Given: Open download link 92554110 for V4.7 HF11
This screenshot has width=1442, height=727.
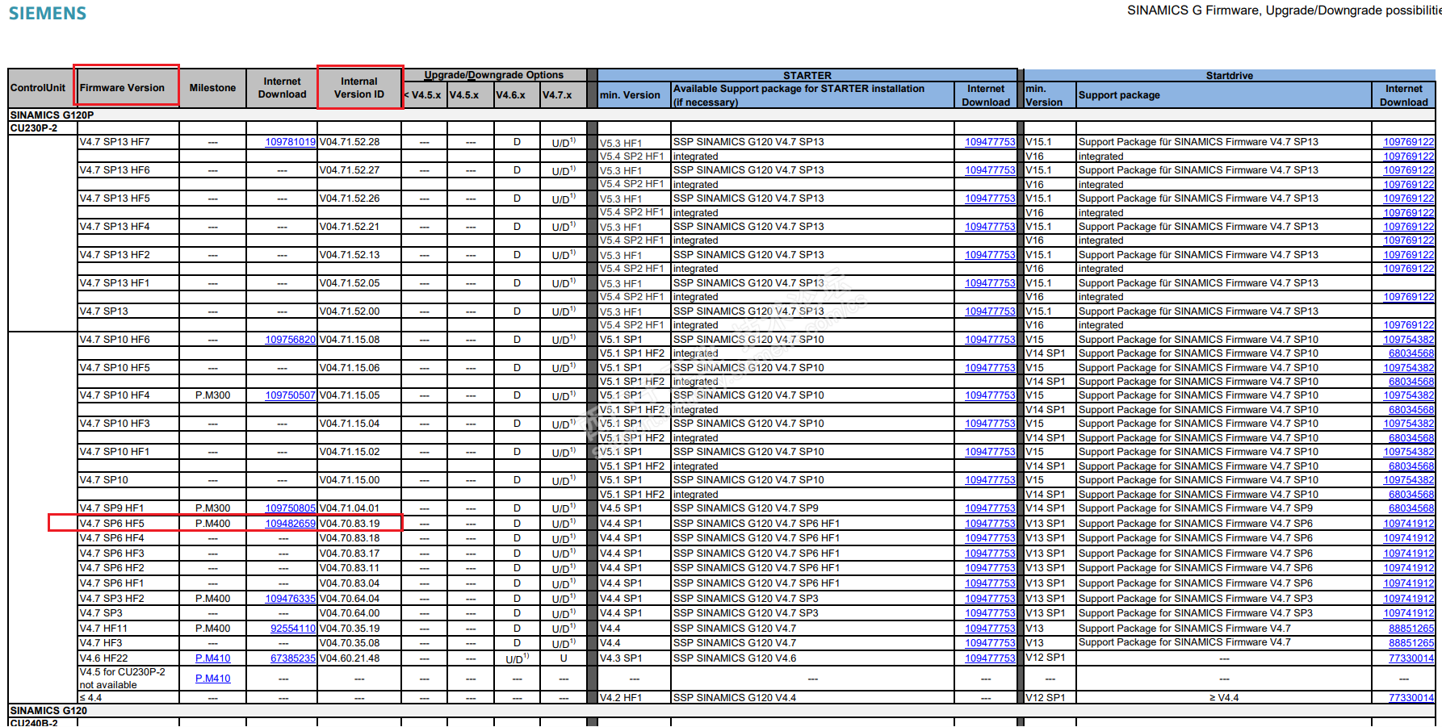Looking at the screenshot, I should point(292,629).
